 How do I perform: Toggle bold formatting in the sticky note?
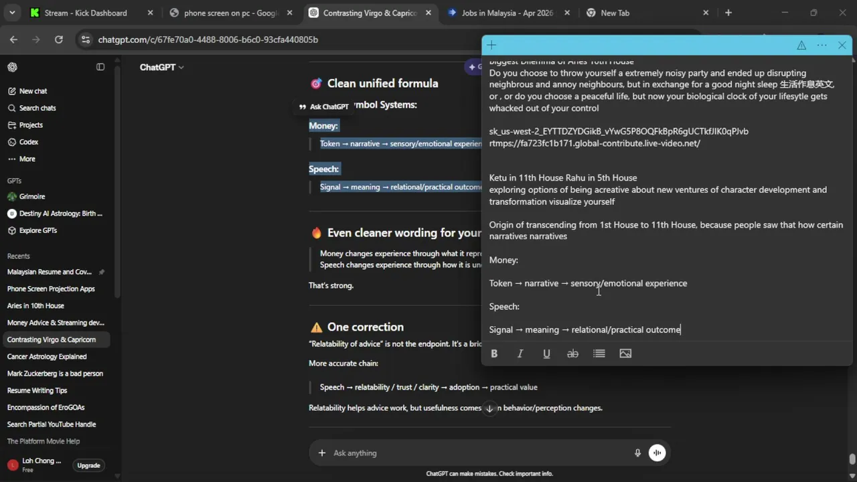pos(494,353)
